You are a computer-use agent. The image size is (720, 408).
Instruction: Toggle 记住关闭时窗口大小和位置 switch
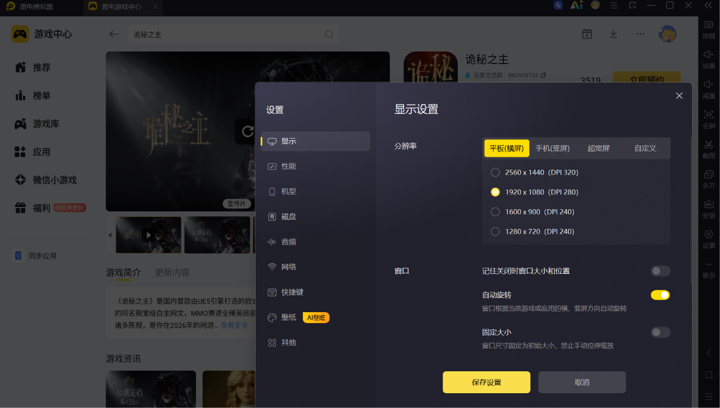[660, 271]
